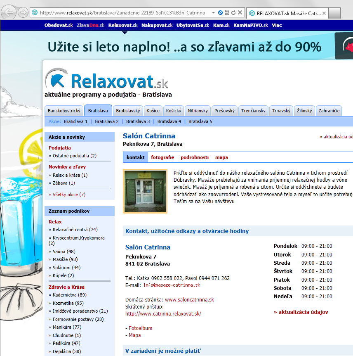Click the salon entrance photo thumbnail

(x=145, y=191)
